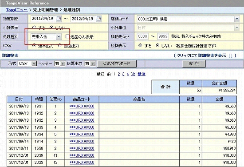Viewport: 244px width, 167px height.
Task: Open the 小計単位 日付 dropdown
Action: point(188,28)
